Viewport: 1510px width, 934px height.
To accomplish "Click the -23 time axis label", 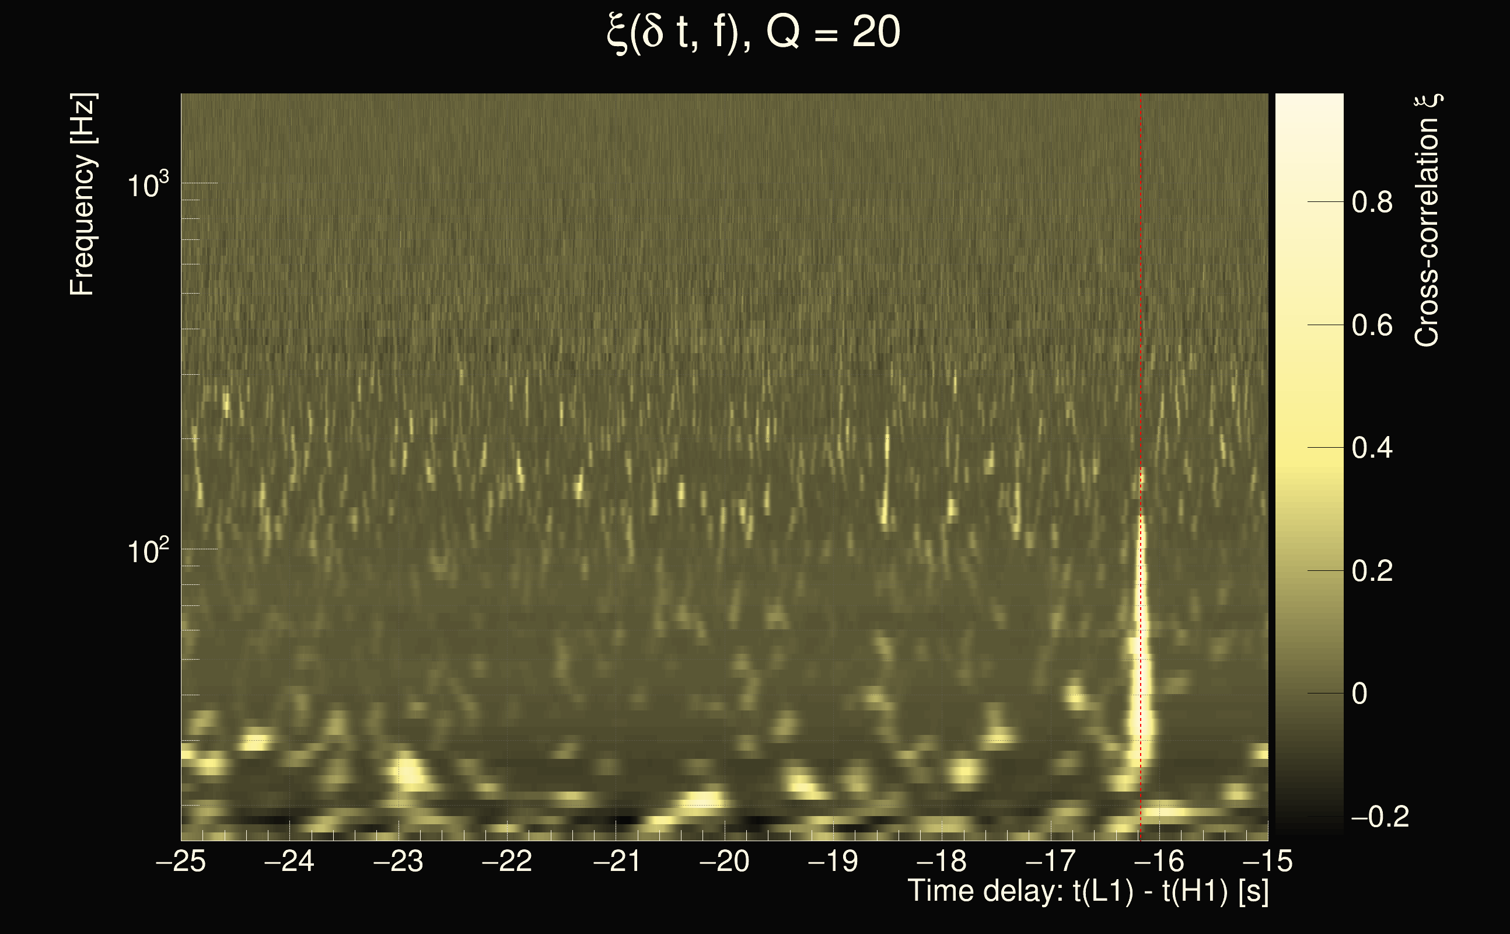I will 398,861.
